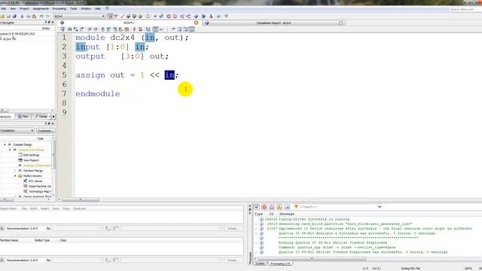Toggle the error messages filter icon
The width and height of the screenshot is (482, 271).
coord(264,207)
